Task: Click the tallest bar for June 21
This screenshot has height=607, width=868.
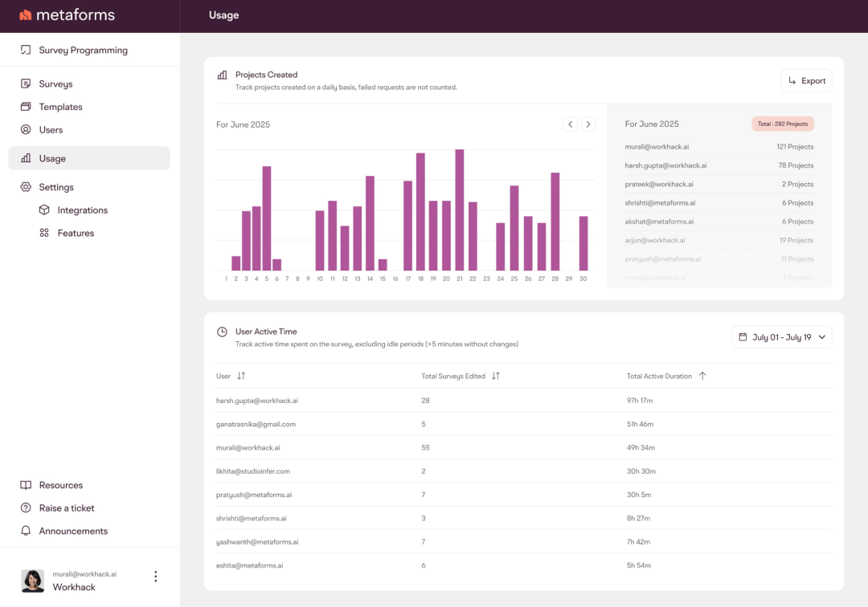Action: click(460, 210)
